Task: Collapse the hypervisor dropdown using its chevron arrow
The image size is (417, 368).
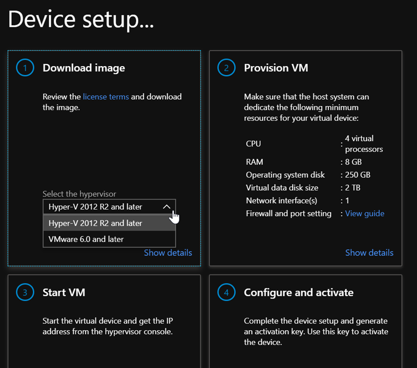Action: 167,207
